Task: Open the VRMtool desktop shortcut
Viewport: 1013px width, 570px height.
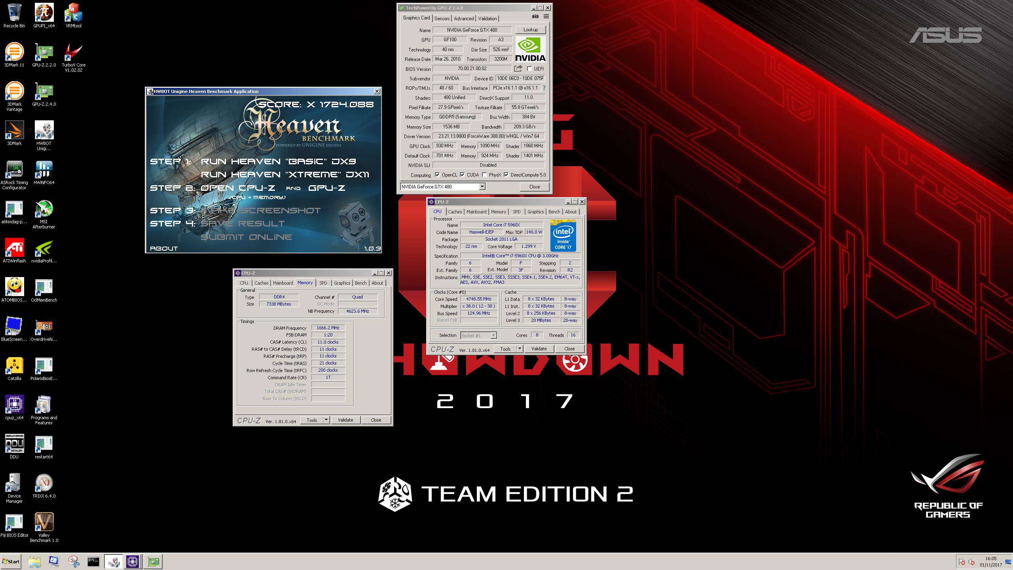Action: pyautogui.click(x=73, y=16)
